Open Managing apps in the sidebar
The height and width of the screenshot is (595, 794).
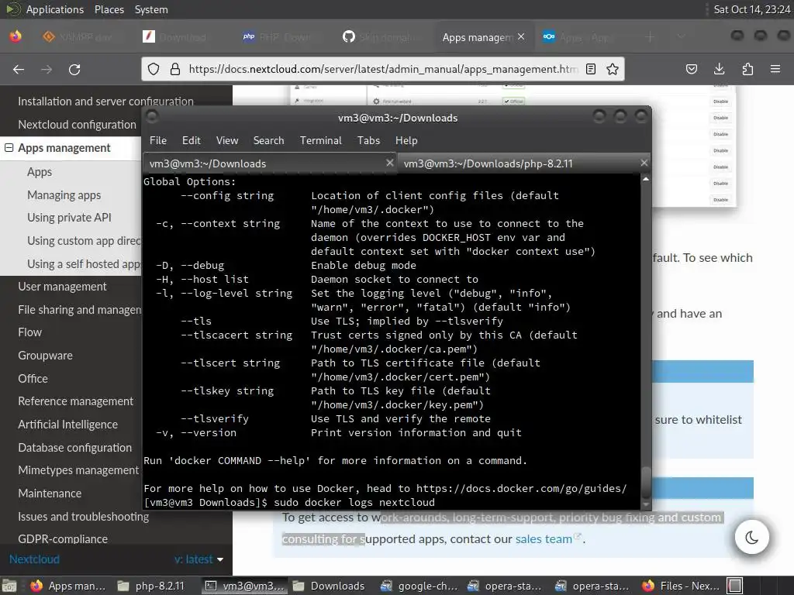(64, 194)
